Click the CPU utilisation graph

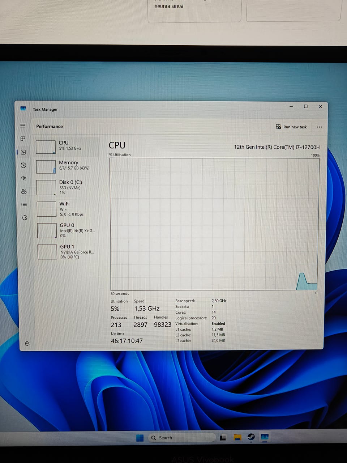pos(214,224)
